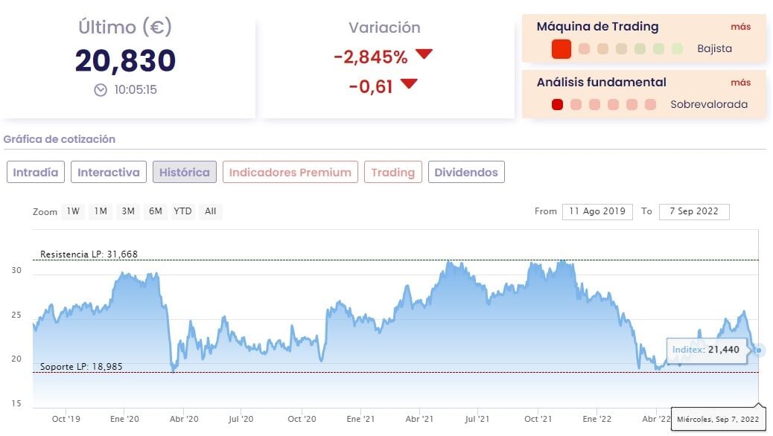This screenshot has width=773, height=436.
Task: Click the bright red Máquina de Trading square
Action: coord(562,49)
